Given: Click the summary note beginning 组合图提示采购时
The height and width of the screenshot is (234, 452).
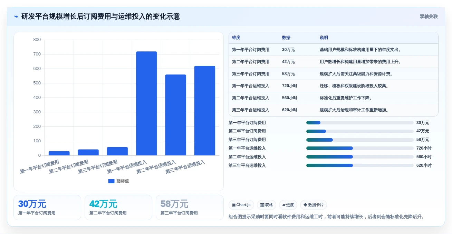Looking at the screenshot, I should [x=327, y=217].
